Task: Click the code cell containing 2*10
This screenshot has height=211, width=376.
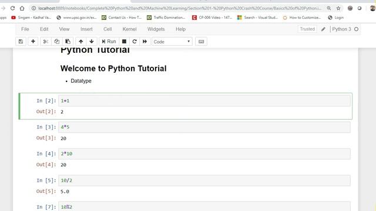Action: (204, 154)
